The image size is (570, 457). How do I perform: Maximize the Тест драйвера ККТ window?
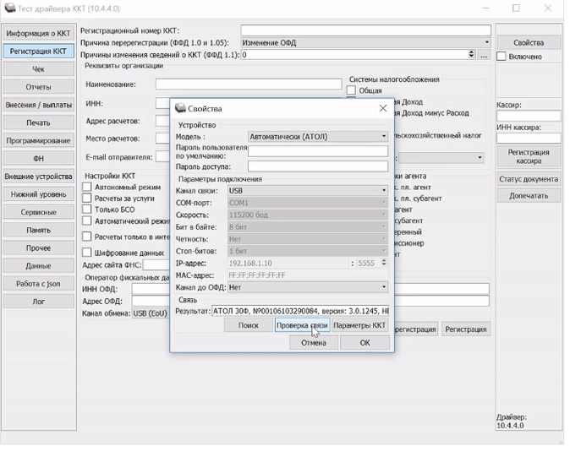(x=516, y=8)
